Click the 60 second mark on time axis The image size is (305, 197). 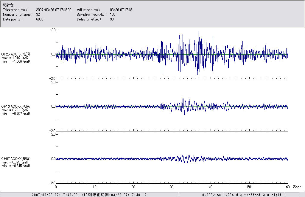pyautogui.click(x=288, y=187)
